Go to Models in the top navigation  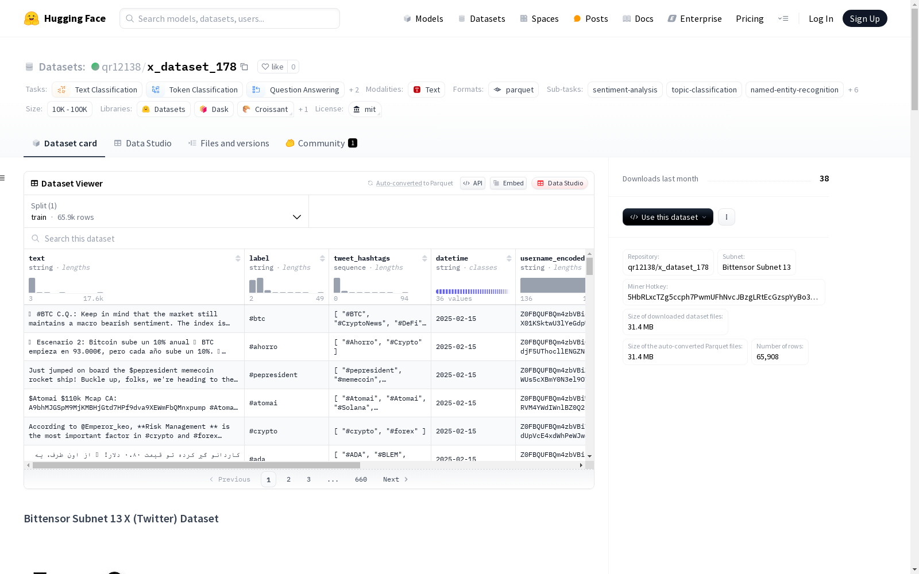423,18
